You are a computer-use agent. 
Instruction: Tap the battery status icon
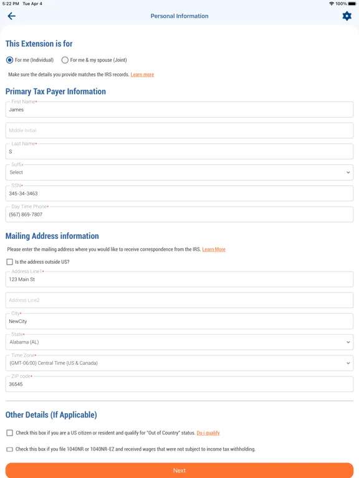coord(352,4)
